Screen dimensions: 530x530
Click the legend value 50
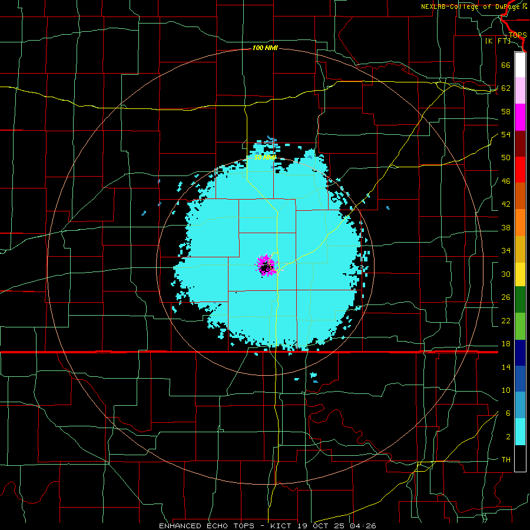[506, 158]
